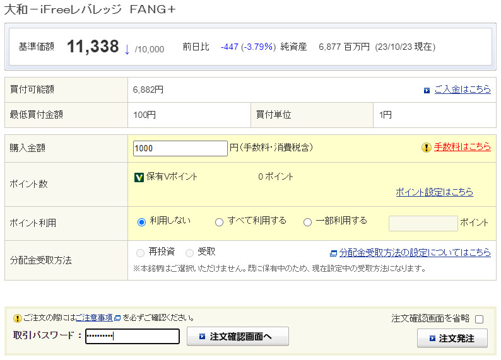
Task: Focus the 購入金額 amount input field
Action: pyautogui.click(x=180, y=148)
